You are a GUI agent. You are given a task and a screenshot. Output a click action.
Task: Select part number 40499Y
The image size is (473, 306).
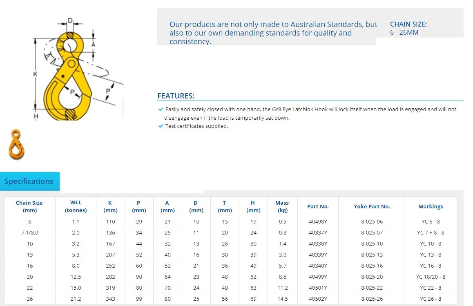tap(318, 277)
